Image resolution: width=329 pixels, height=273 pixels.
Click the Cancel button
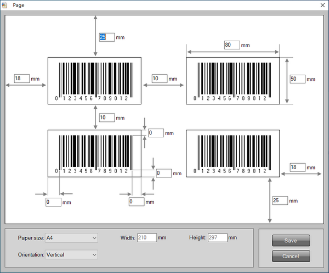tap(291, 256)
